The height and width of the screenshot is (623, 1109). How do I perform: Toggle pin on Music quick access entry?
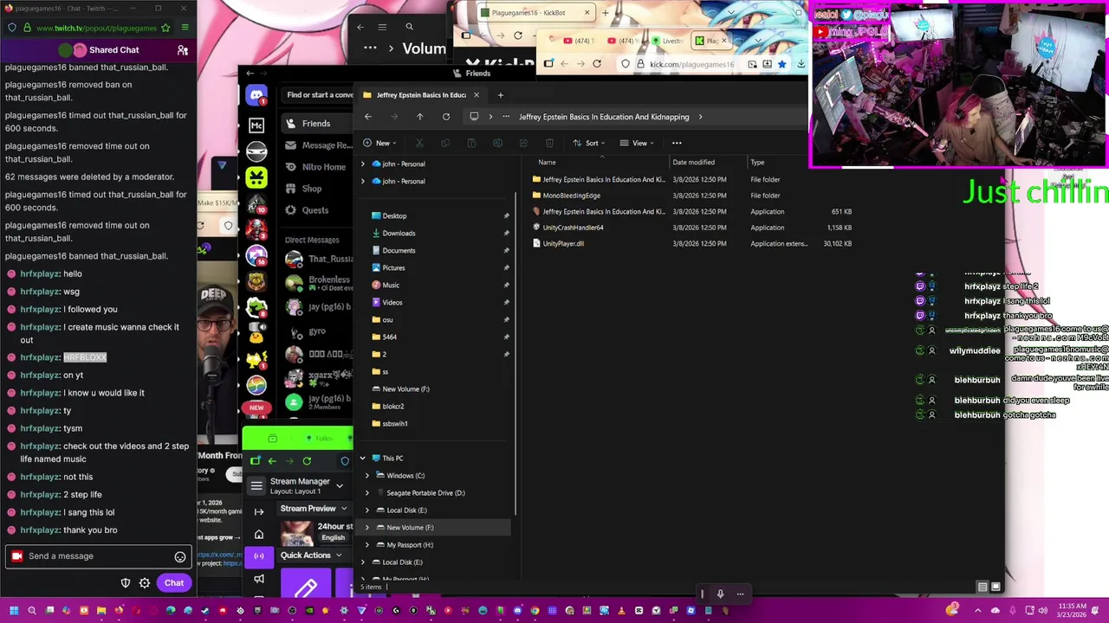tap(506, 285)
